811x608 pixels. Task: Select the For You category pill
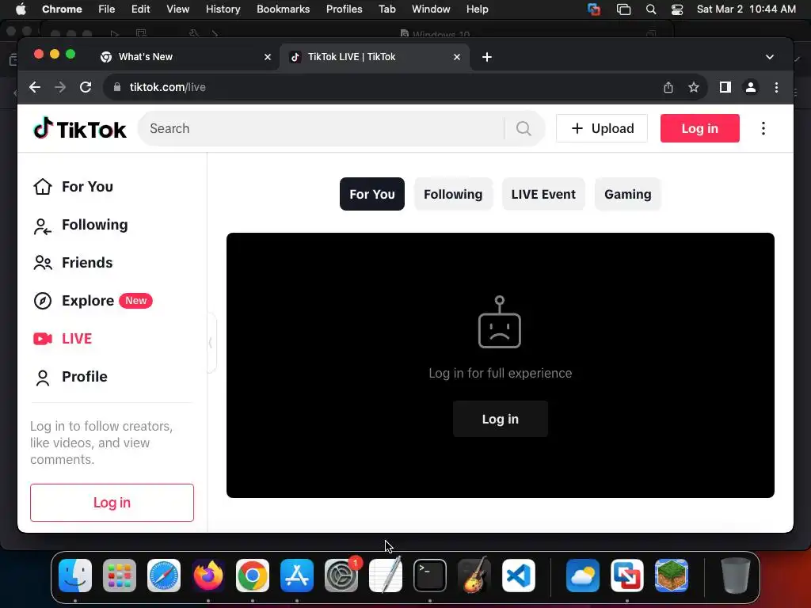tap(372, 194)
